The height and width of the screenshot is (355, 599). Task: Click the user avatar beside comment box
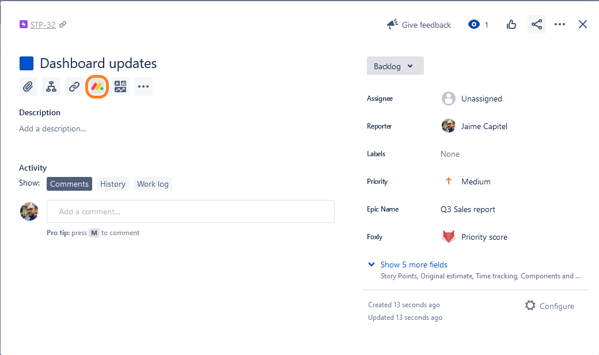coord(29,212)
